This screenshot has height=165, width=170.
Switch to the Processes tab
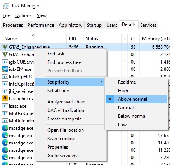pos(13,25)
